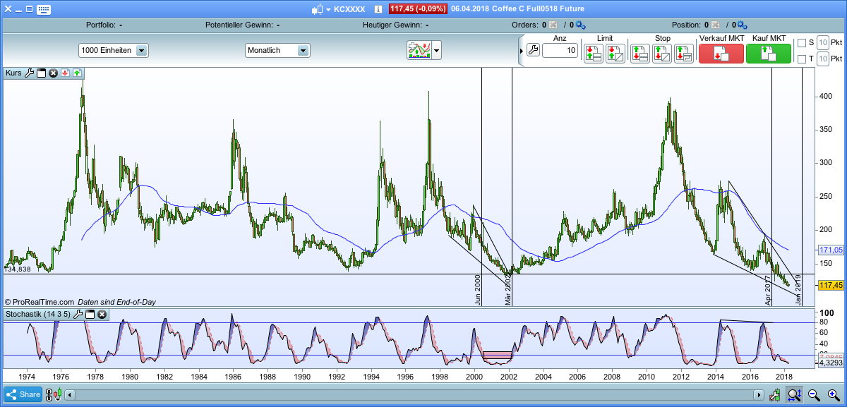Click the red 117,45 (-0,09%) quote box

pos(417,9)
